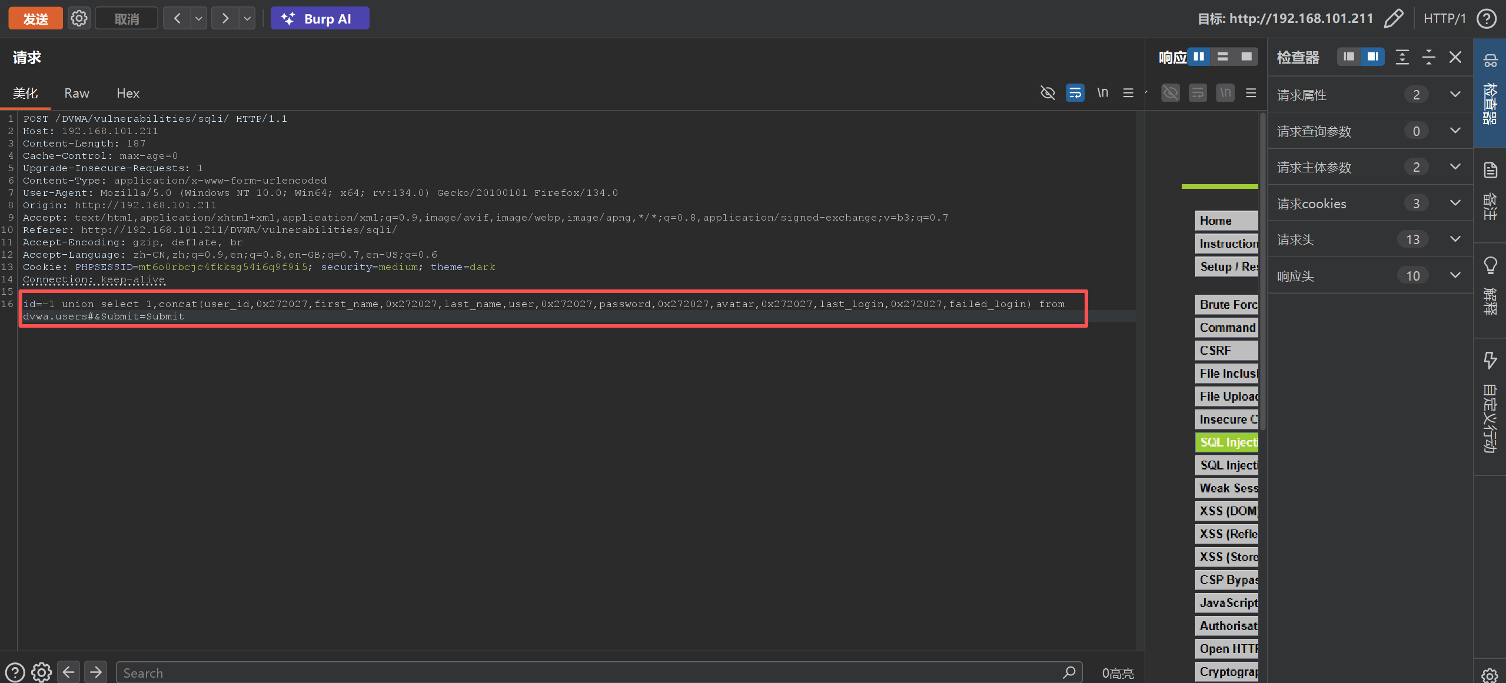
Task: Click the magnifier icon in search bar
Action: pos(1069,672)
